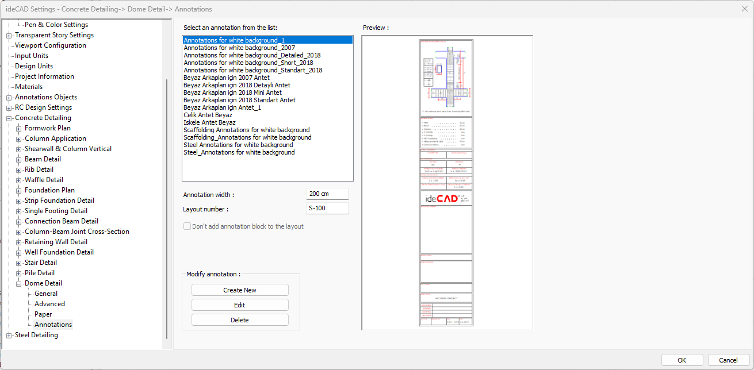The width and height of the screenshot is (754, 370).
Task: Expand the RC Design Settings node
Action: (9, 107)
